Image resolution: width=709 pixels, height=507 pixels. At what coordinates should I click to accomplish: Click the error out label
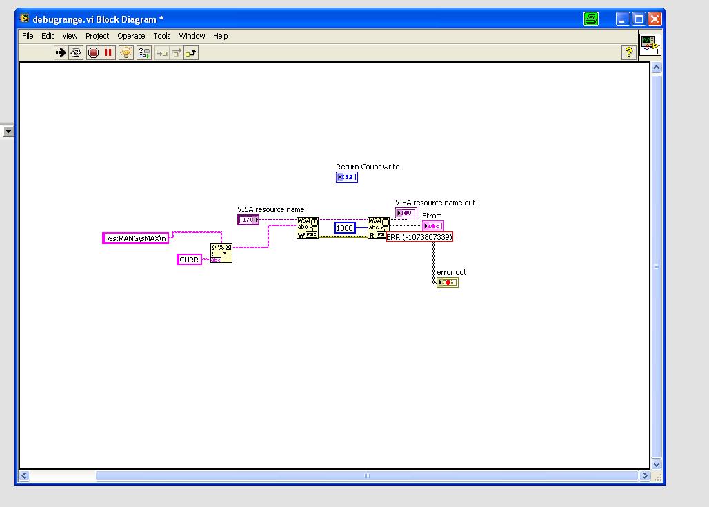coord(451,272)
